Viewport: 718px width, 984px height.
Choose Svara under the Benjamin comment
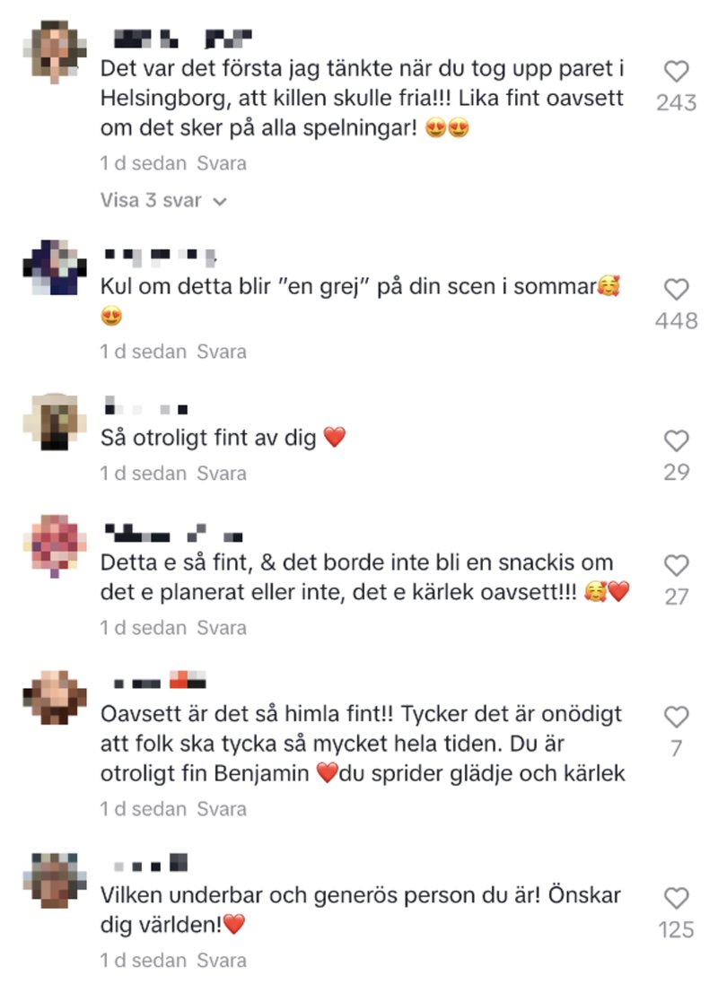click(x=221, y=809)
